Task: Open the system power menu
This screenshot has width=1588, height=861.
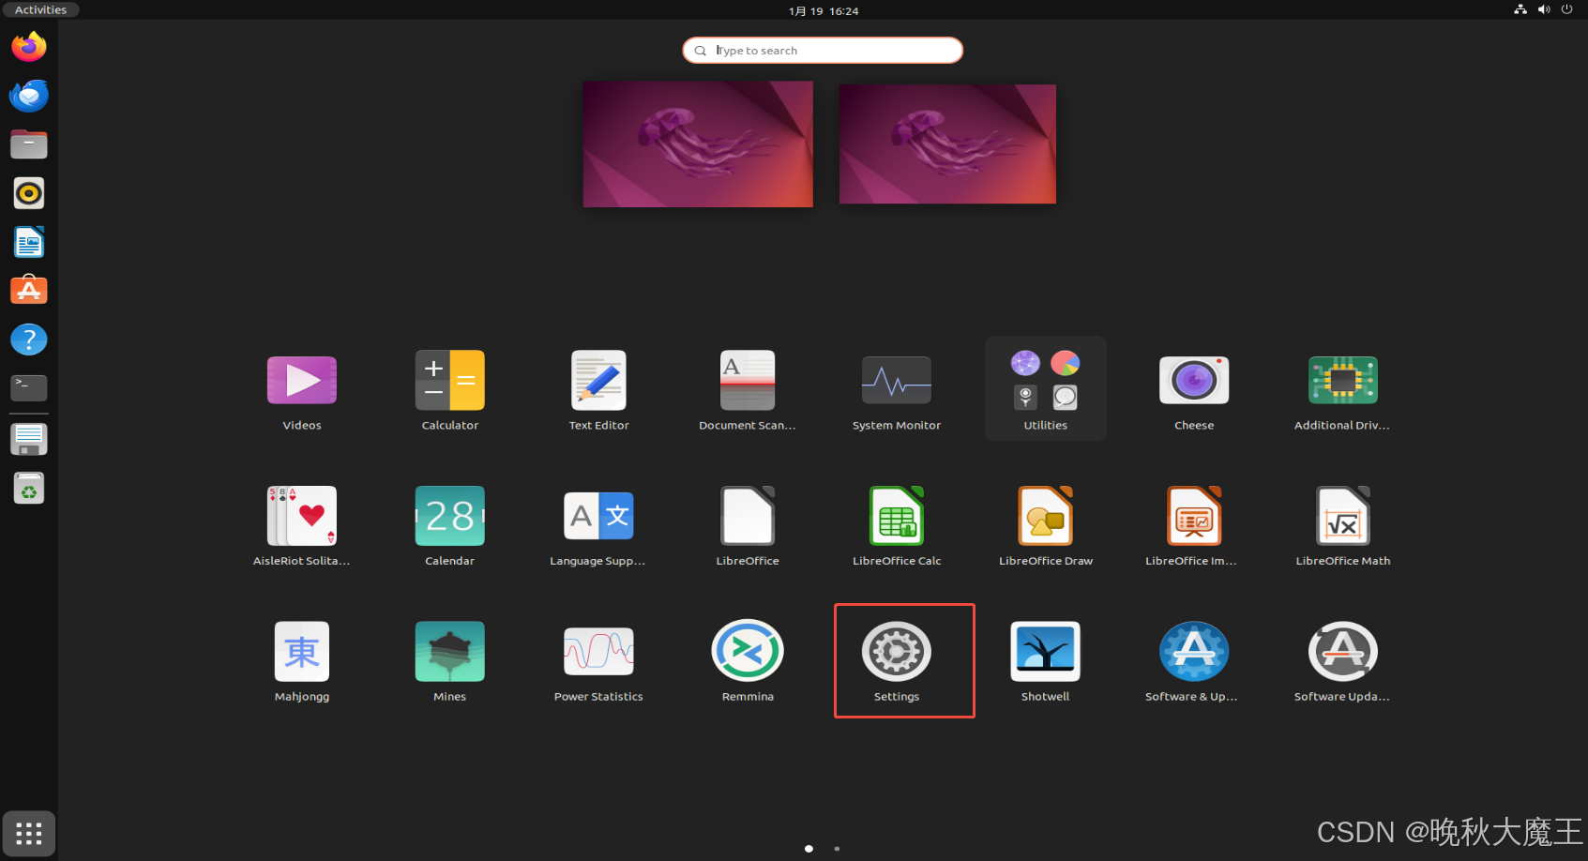Action: coord(1566,10)
